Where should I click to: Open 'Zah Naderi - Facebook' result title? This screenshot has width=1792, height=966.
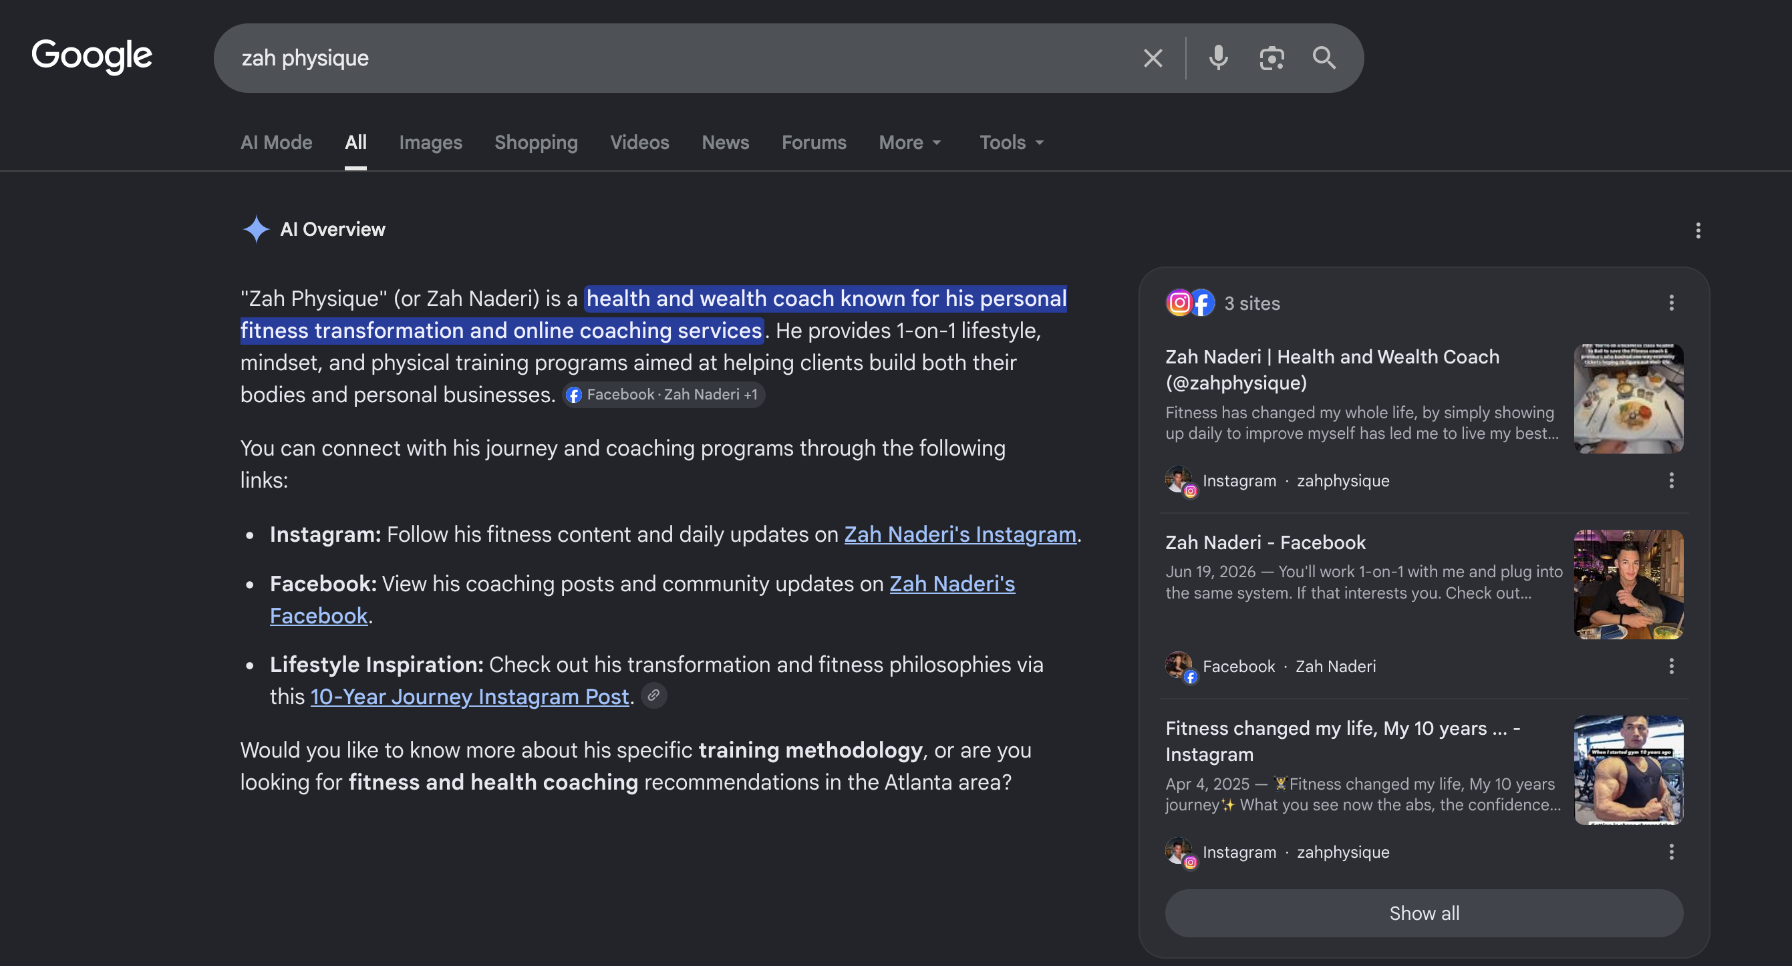1265,542
